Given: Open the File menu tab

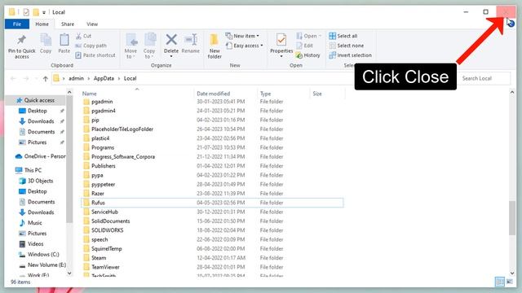Looking at the screenshot, I should [17, 24].
